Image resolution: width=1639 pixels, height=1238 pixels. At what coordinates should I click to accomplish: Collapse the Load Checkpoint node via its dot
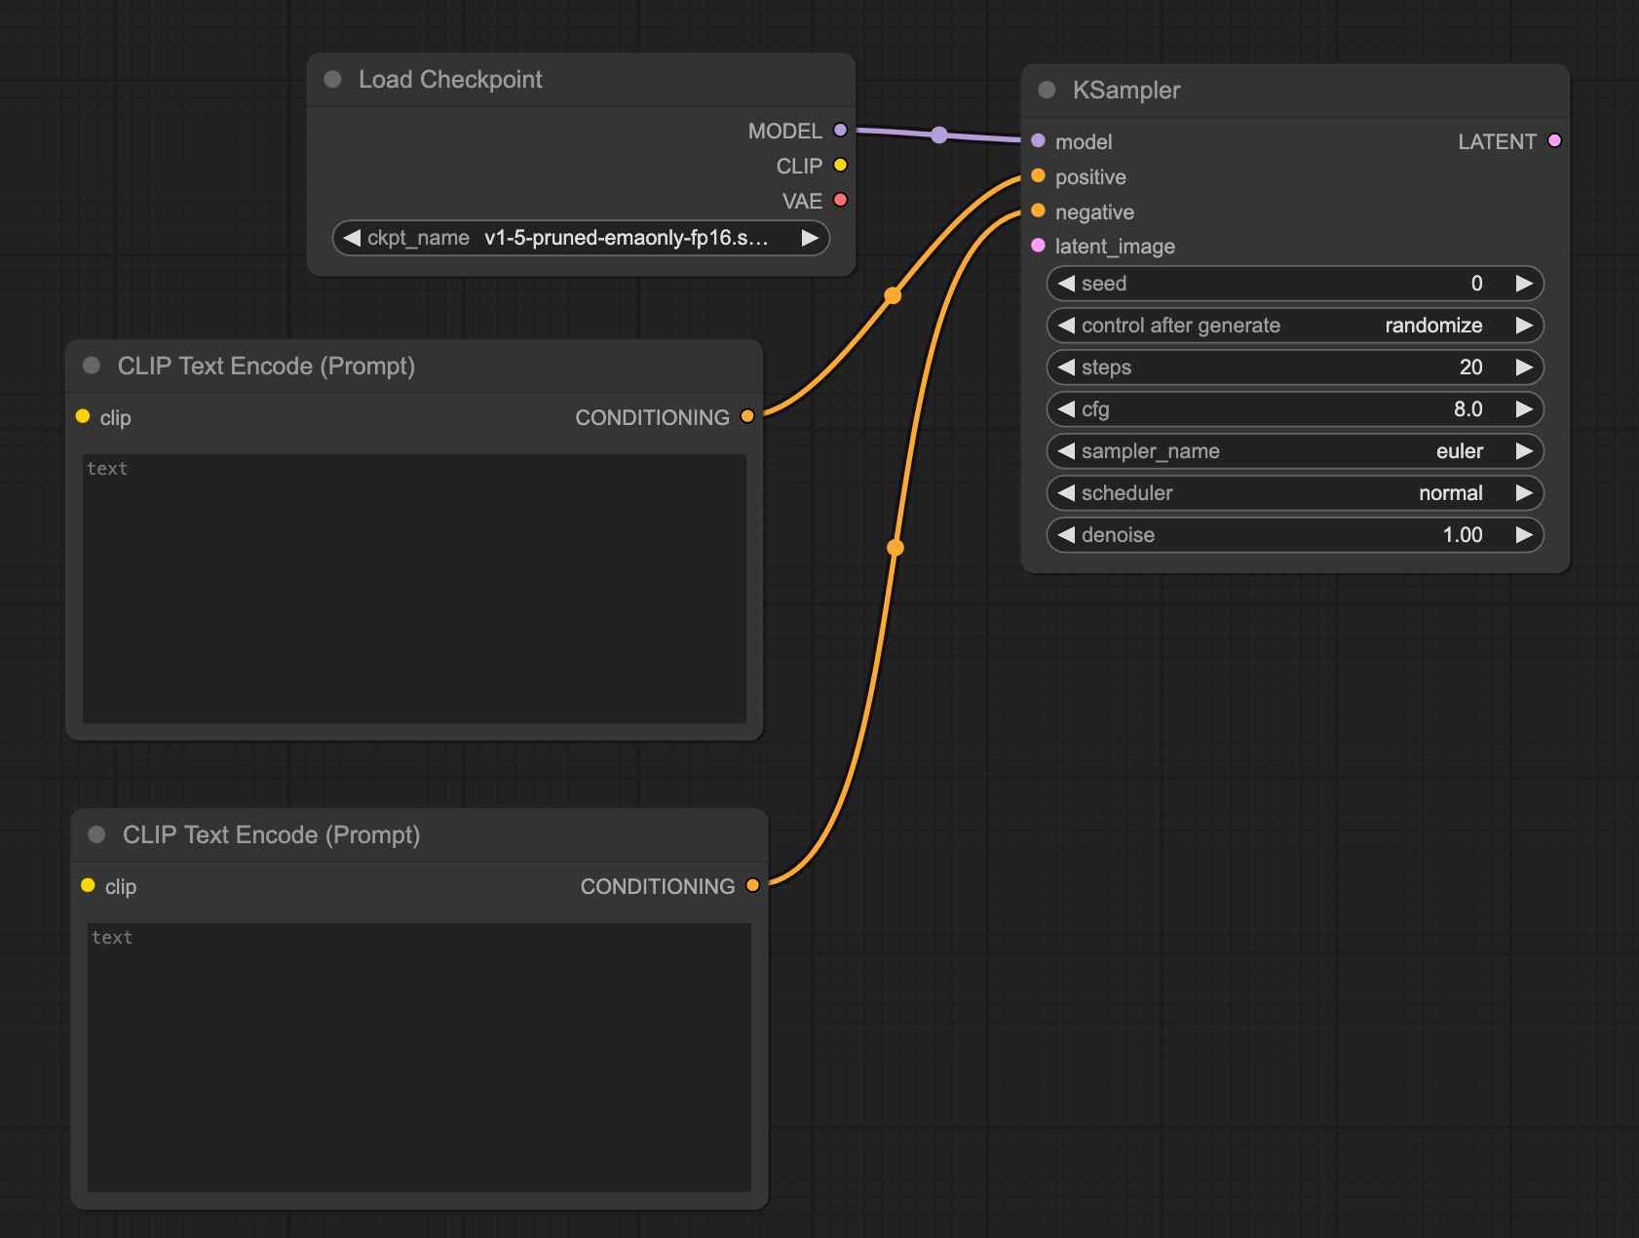[332, 79]
